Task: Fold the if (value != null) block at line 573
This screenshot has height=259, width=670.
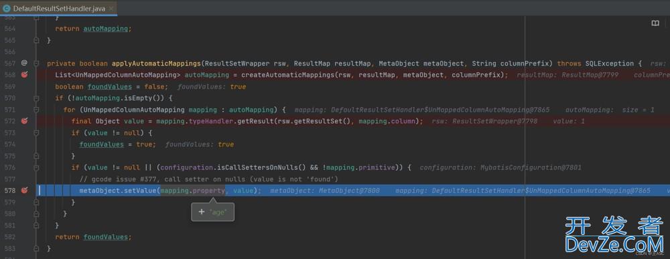Action: (37, 133)
